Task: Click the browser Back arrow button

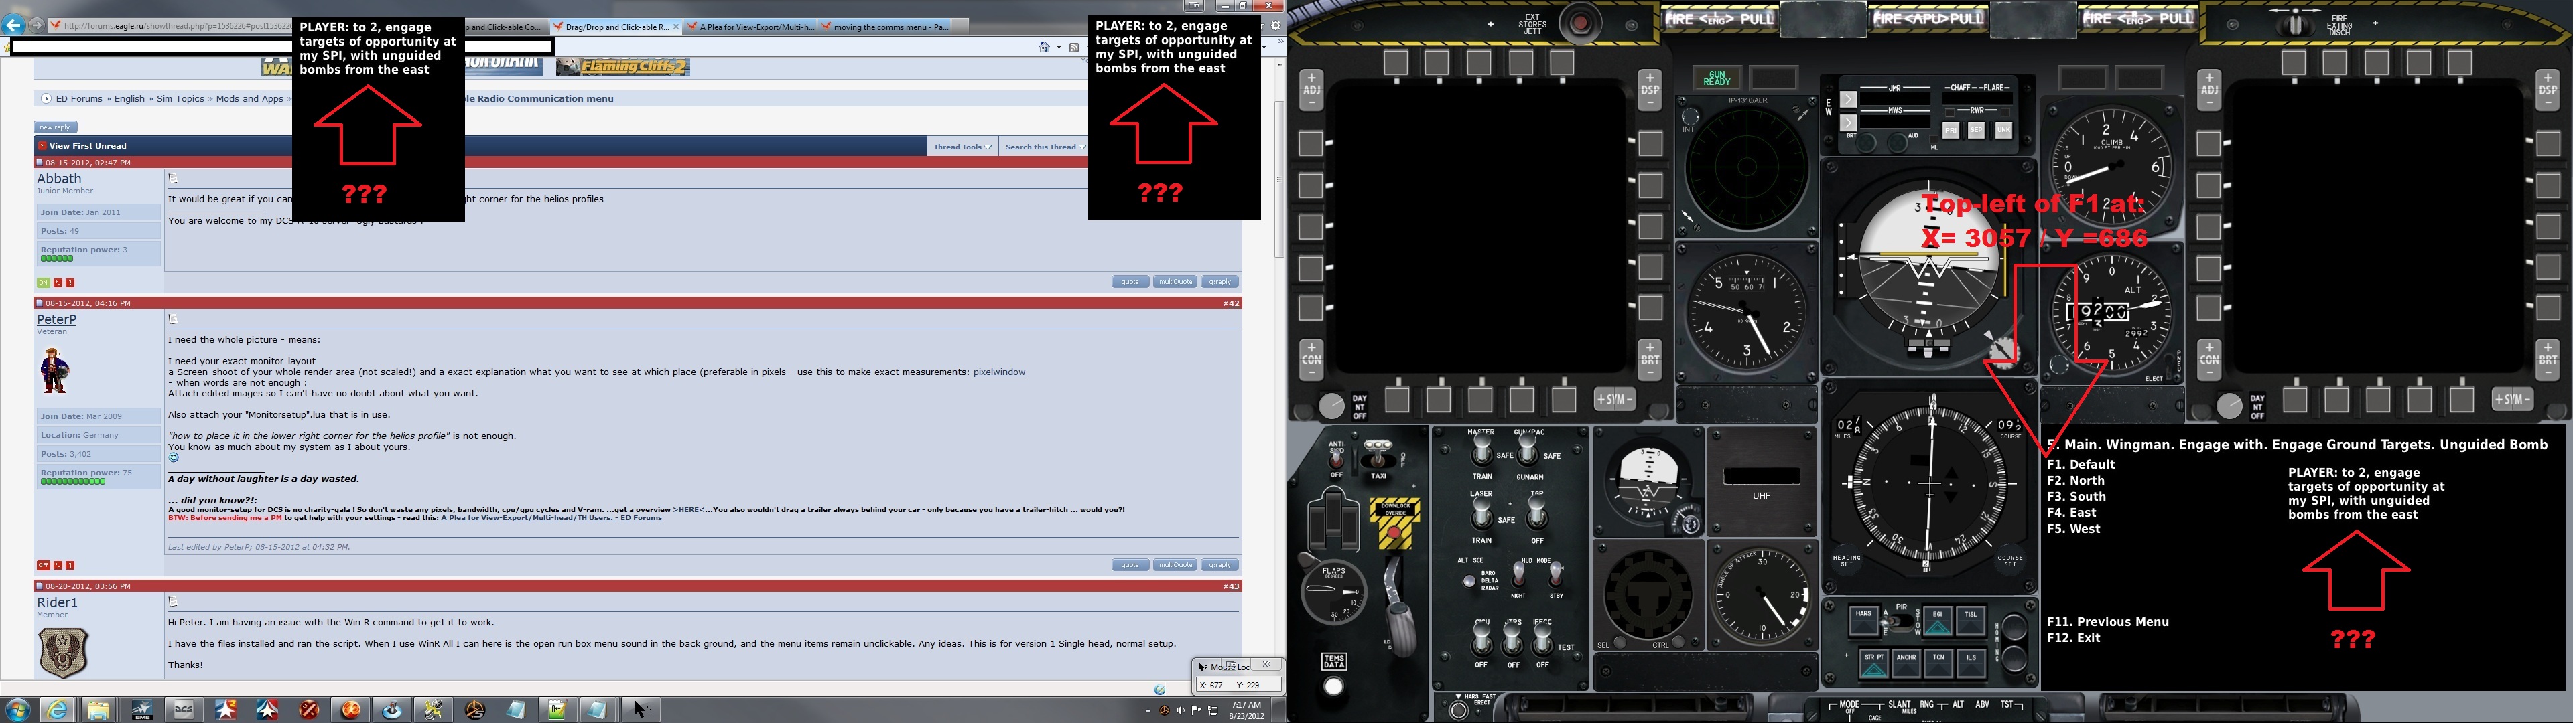Action: point(13,26)
